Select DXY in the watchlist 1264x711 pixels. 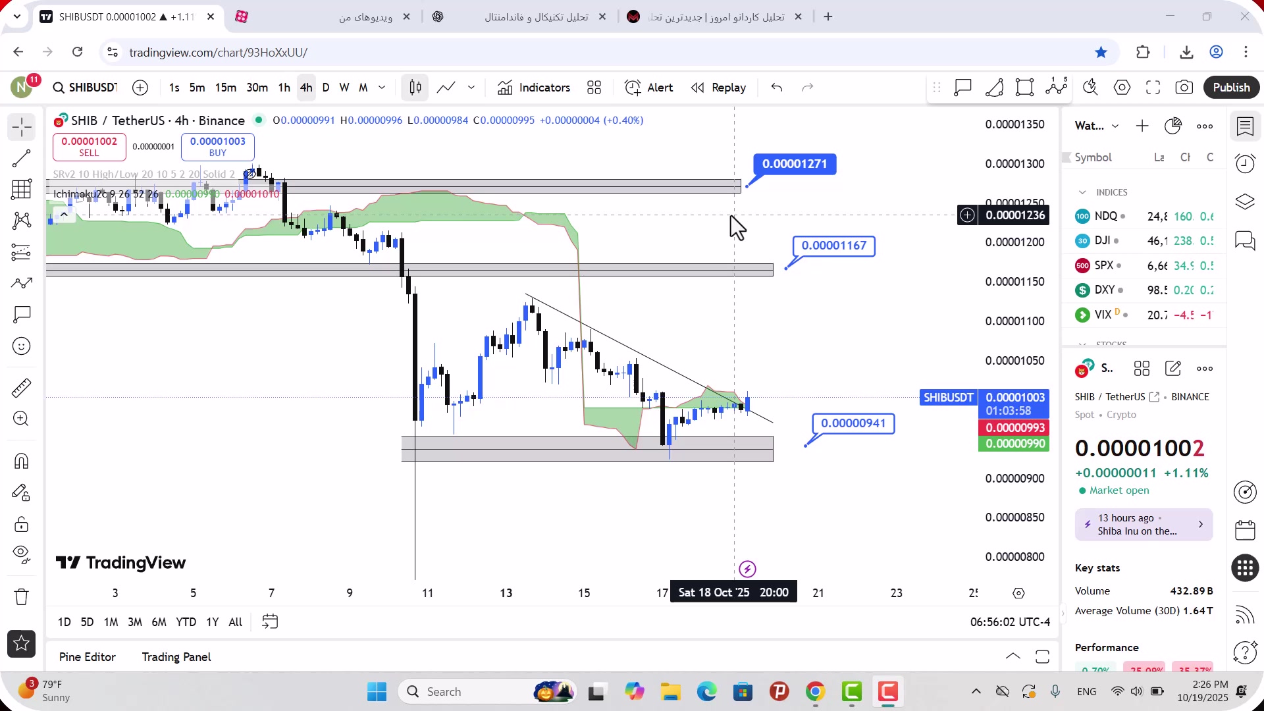[x=1144, y=290]
